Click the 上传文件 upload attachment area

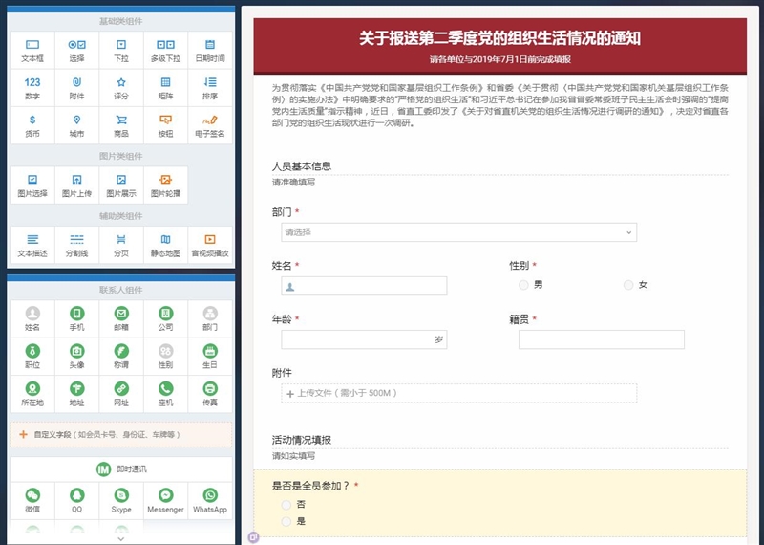tap(458, 393)
